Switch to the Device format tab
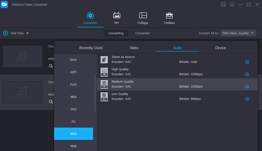This screenshot has width=262, height=151. 220,48
